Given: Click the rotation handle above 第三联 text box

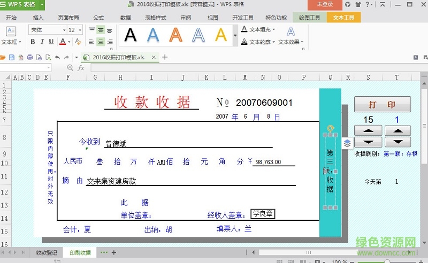Looking at the screenshot, I should click(x=330, y=128).
